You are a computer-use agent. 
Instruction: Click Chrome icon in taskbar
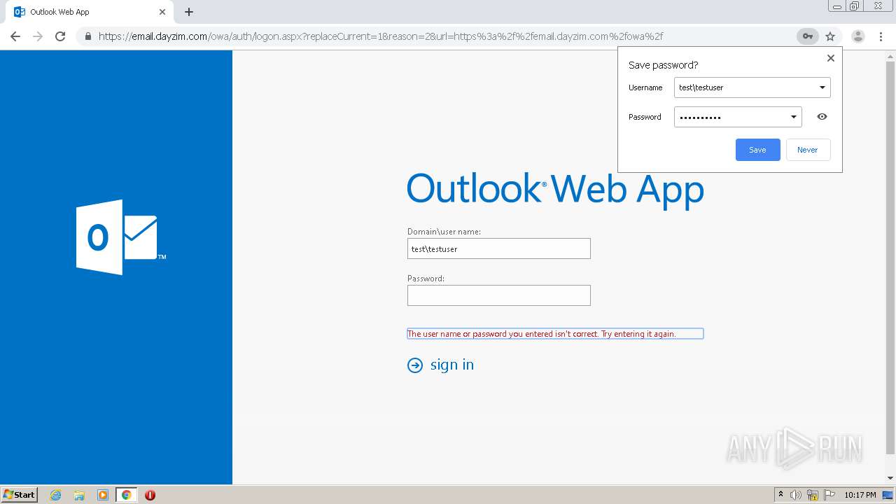[x=126, y=495]
